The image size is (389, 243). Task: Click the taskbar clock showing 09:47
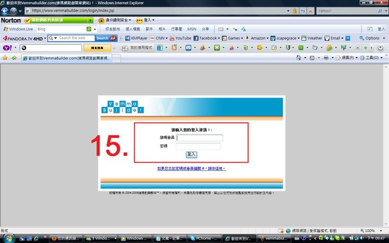(375, 238)
